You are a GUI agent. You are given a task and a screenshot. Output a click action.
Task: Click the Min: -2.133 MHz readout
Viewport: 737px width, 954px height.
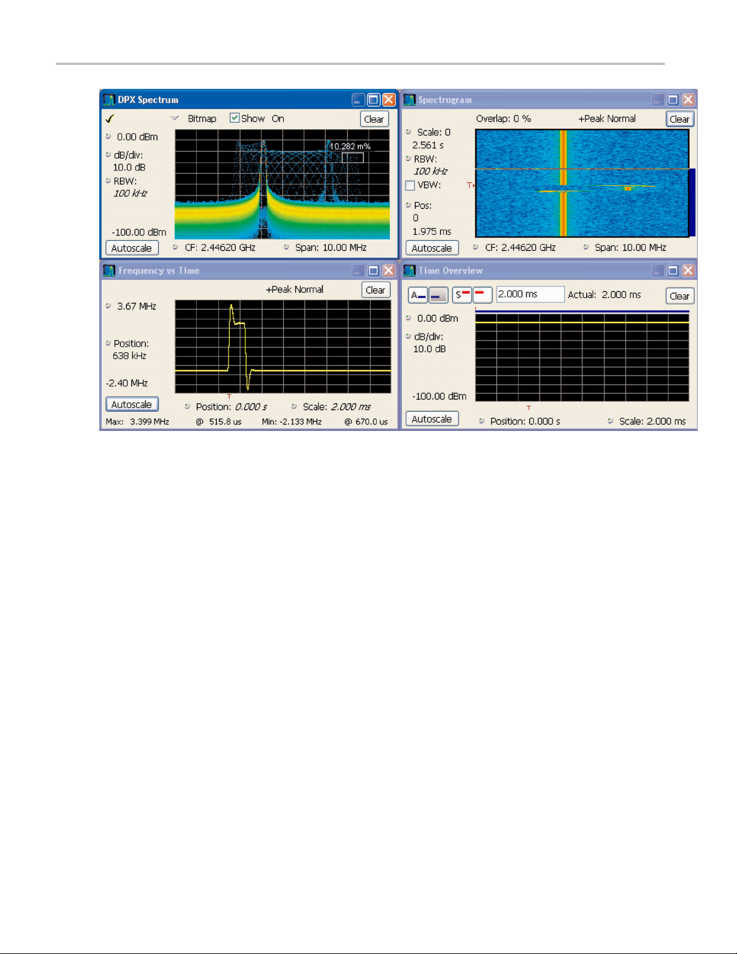click(292, 422)
